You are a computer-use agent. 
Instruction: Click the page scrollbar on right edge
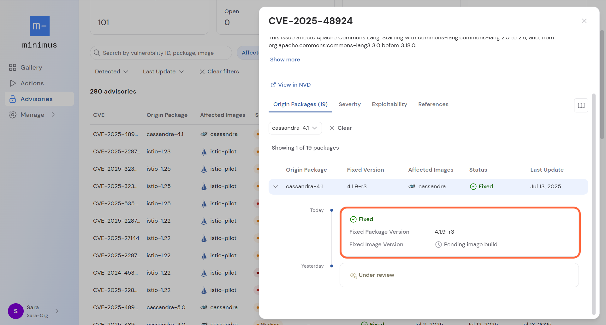pyautogui.click(x=602, y=84)
